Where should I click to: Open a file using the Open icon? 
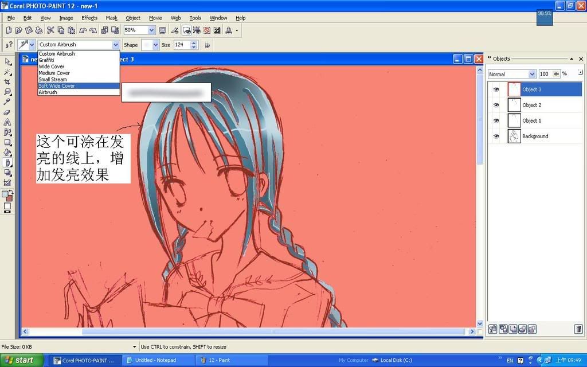click(19, 30)
